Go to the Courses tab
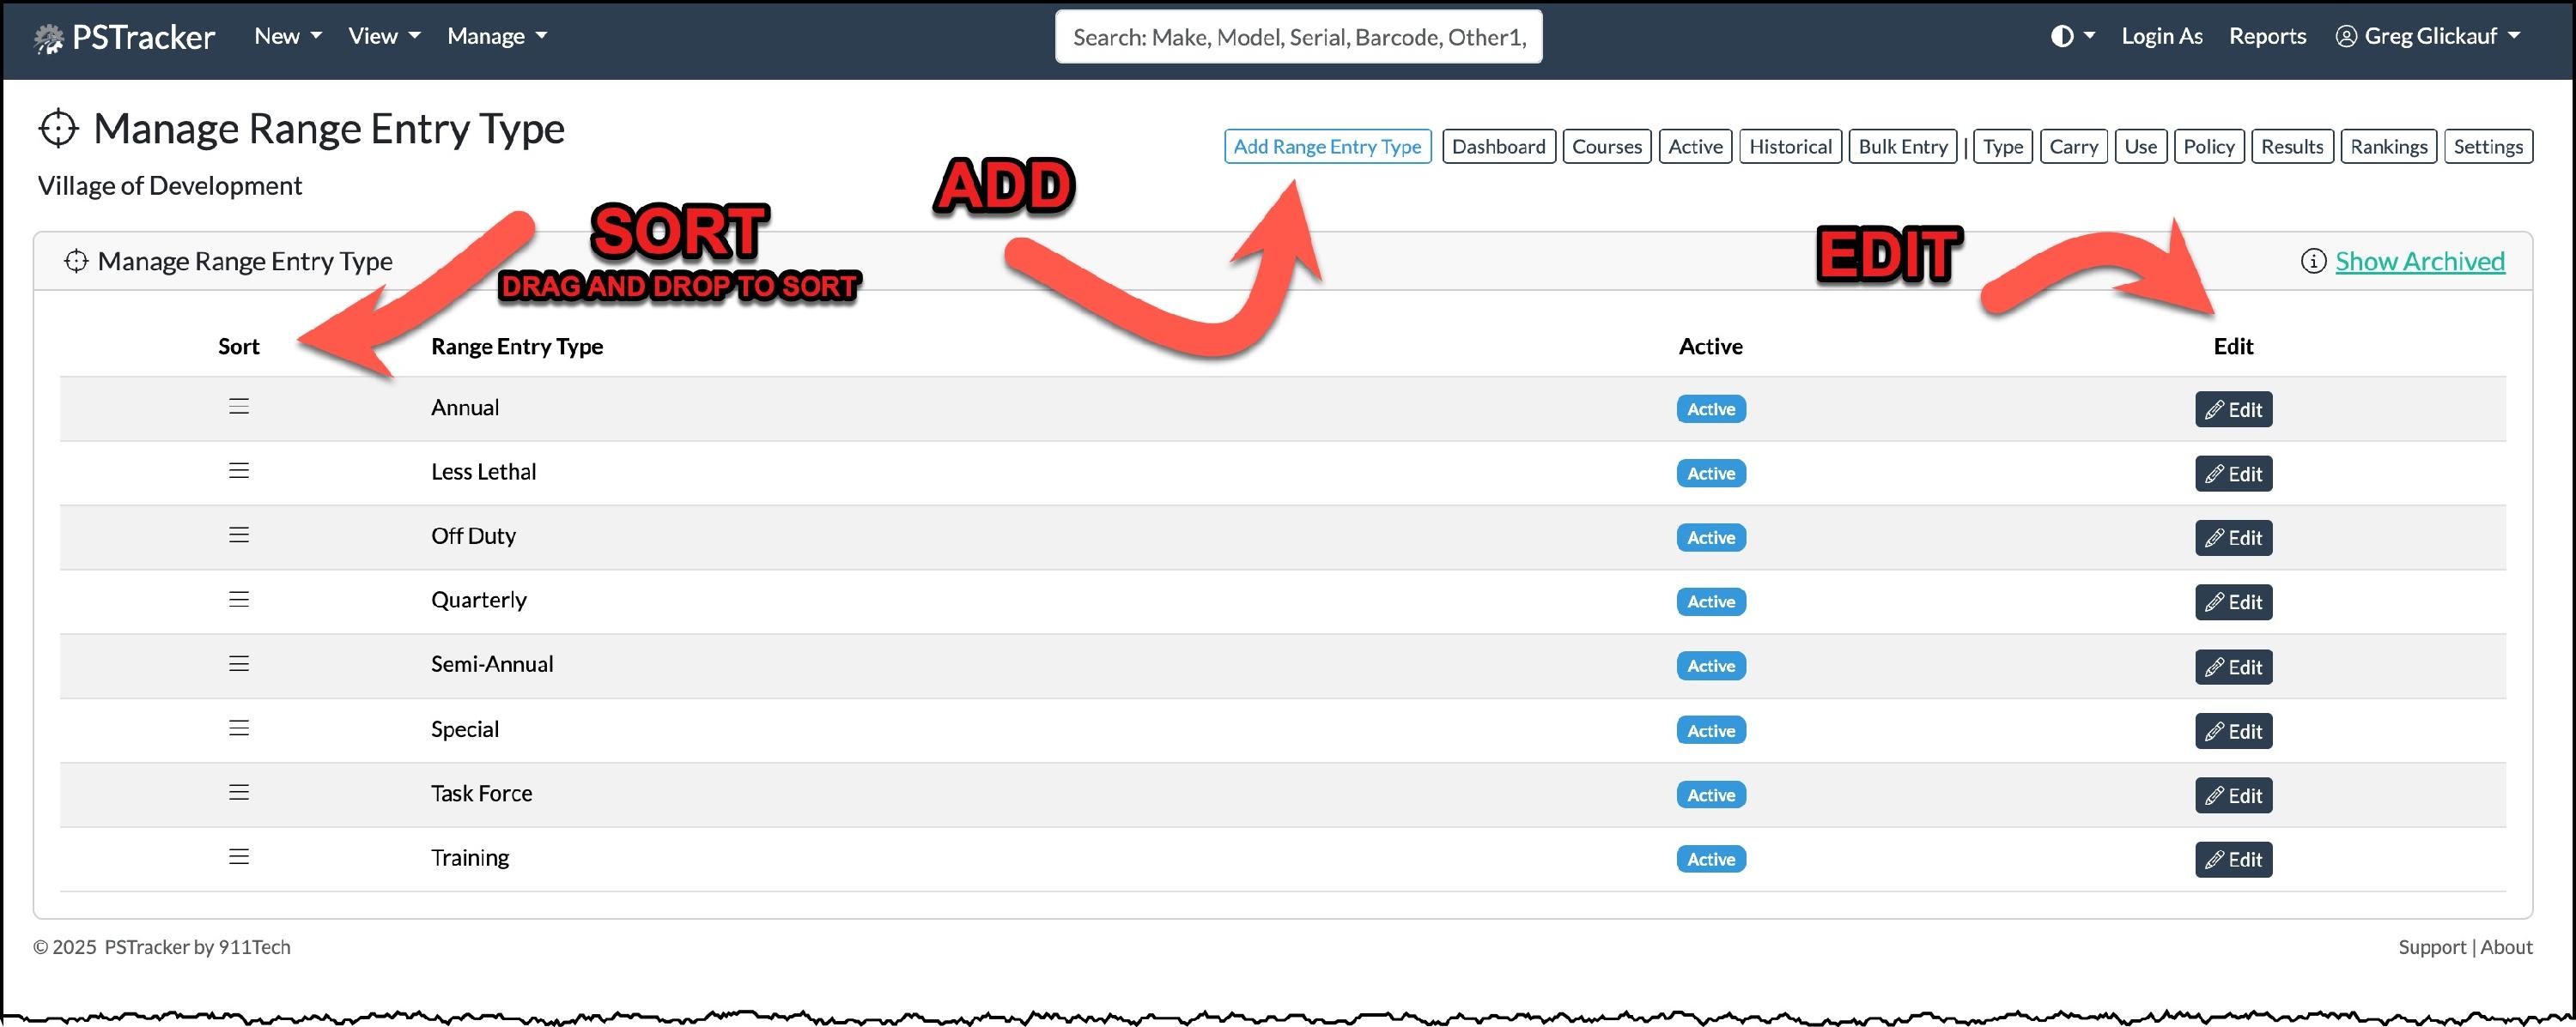Screen dimensions: 2576x1027 click(1606, 147)
